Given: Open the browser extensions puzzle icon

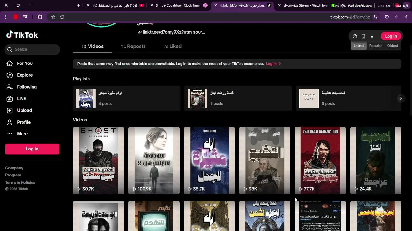Looking at the screenshot, I should pyautogui.click(x=40, y=17).
